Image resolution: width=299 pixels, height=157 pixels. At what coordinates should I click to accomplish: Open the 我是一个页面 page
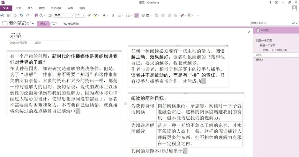[x=264, y=40]
